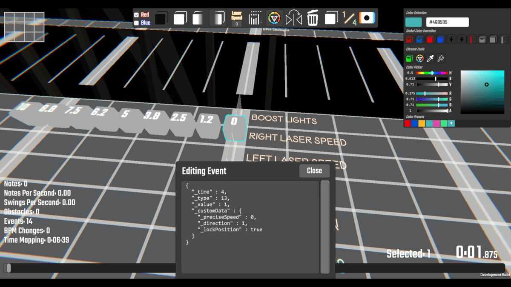The height and width of the screenshot is (287, 511).
Task: Tick the Red checkbox
Action: click(137, 15)
